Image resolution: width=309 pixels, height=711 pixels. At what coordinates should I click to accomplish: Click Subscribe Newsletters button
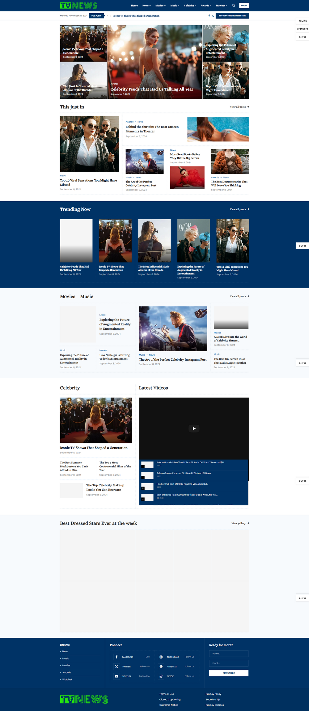coord(232,16)
